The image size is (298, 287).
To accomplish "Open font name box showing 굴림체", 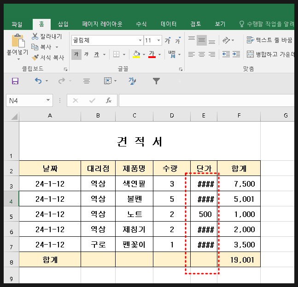I will [x=107, y=40].
